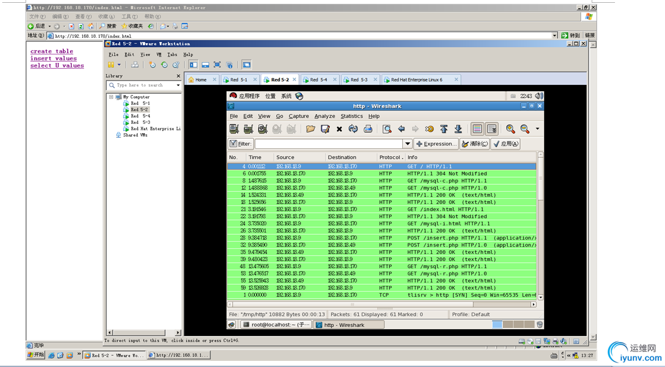Image resolution: width=665 pixels, height=367 pixels.
Task: Sort packet list by Protocol column
Action: pos(391,157)
